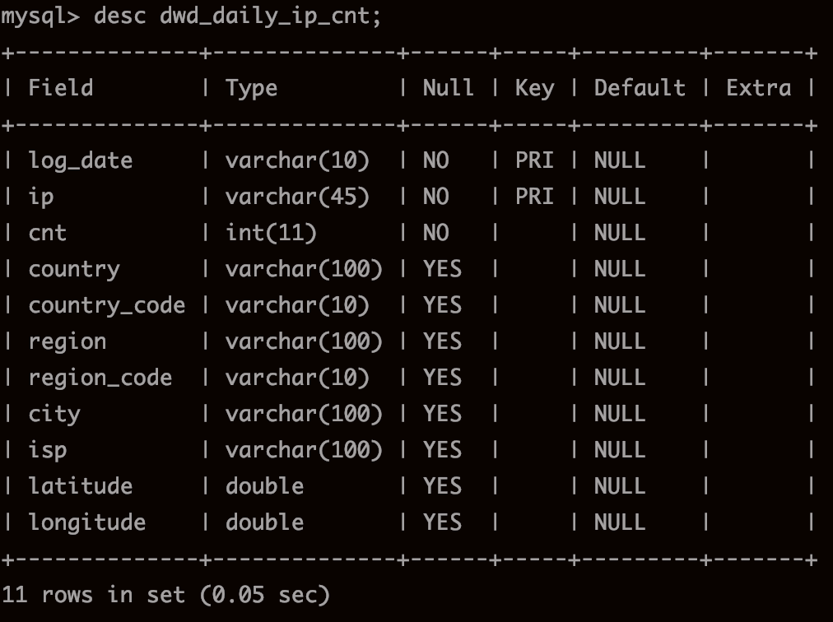Click PRI key in the log_date row

click(x=534, y=160)
